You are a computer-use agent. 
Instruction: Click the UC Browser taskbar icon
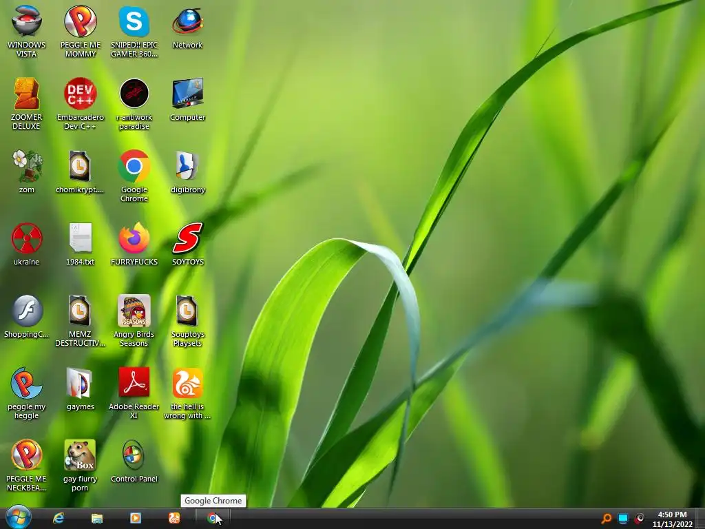point(174,518)
